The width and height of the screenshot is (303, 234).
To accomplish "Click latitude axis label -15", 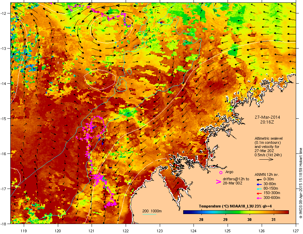I will click(3, 118).
